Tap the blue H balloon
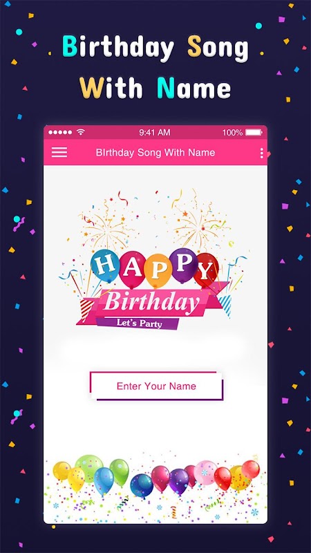 [x=105, y=265]
